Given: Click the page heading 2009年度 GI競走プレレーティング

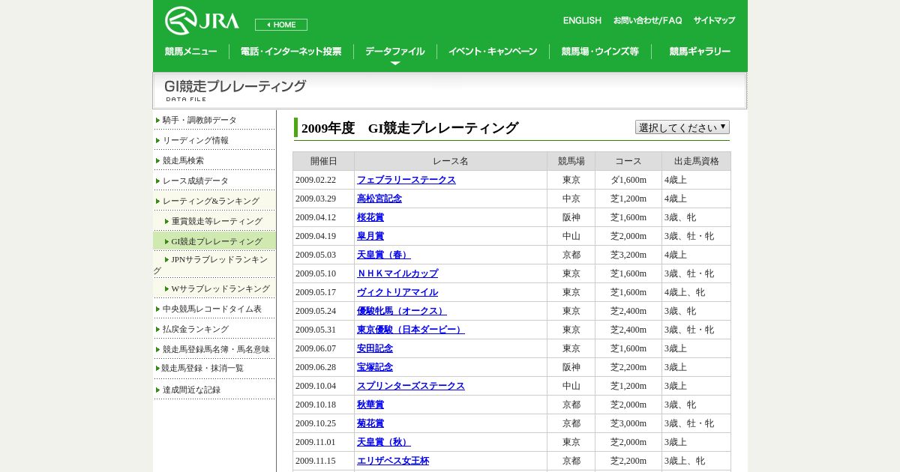Looking at the screenshot, I should tap(409, 128).
